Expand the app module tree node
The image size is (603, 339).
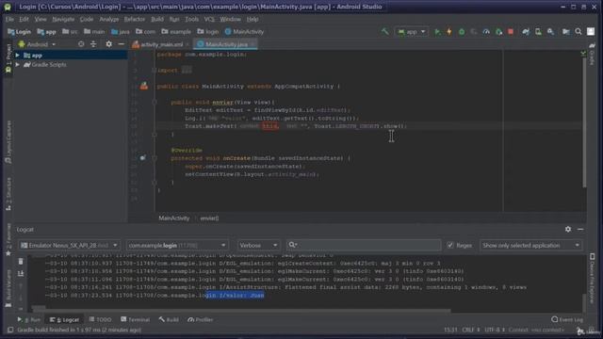tap(17, 56)
